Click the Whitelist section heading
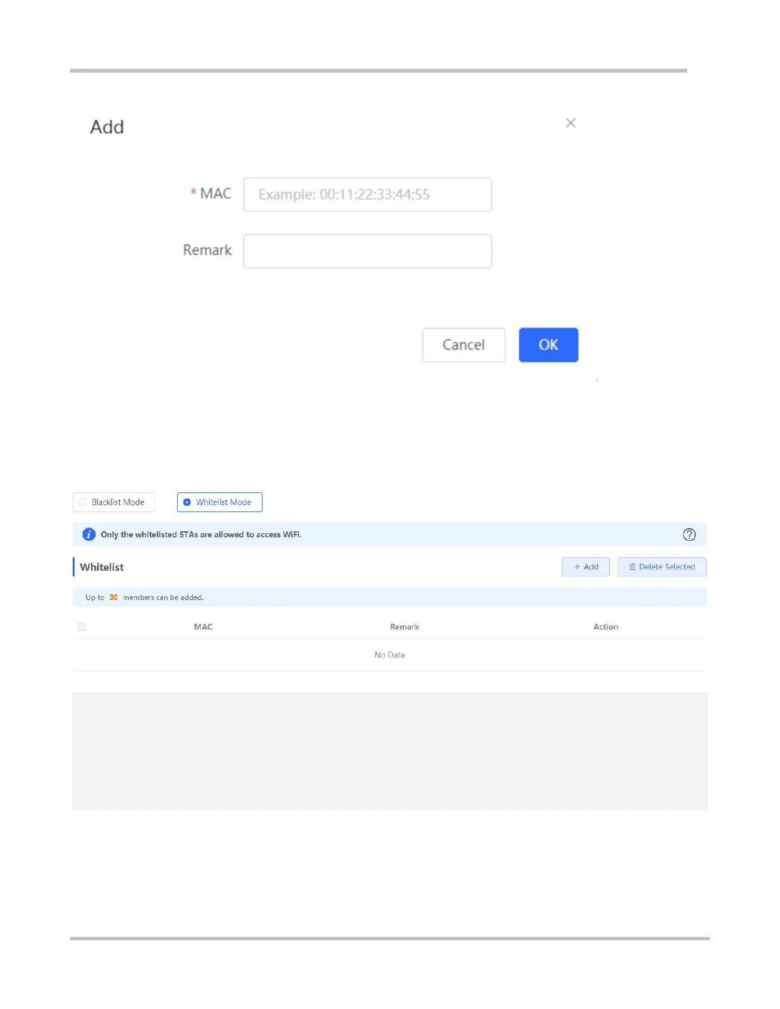This screenshot has width=780, height=1009. coord(102,567)
